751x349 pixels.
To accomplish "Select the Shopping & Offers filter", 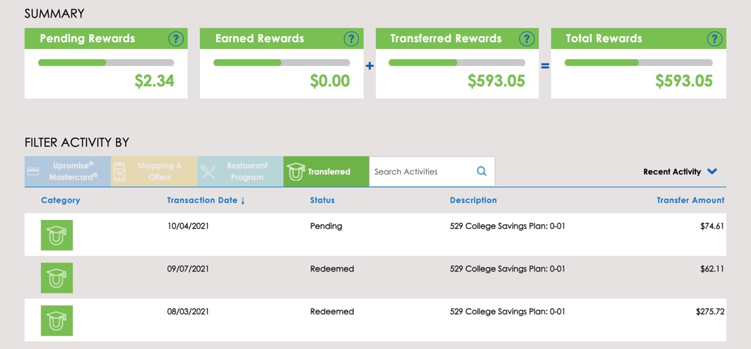I will coord(154,172).
